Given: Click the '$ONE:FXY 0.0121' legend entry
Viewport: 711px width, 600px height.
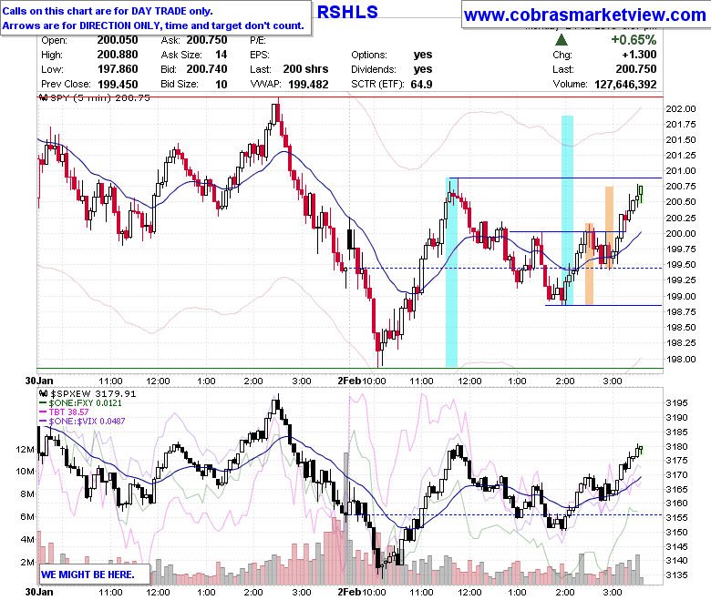Looking at the screenshot, I should [x=86, y=403].
